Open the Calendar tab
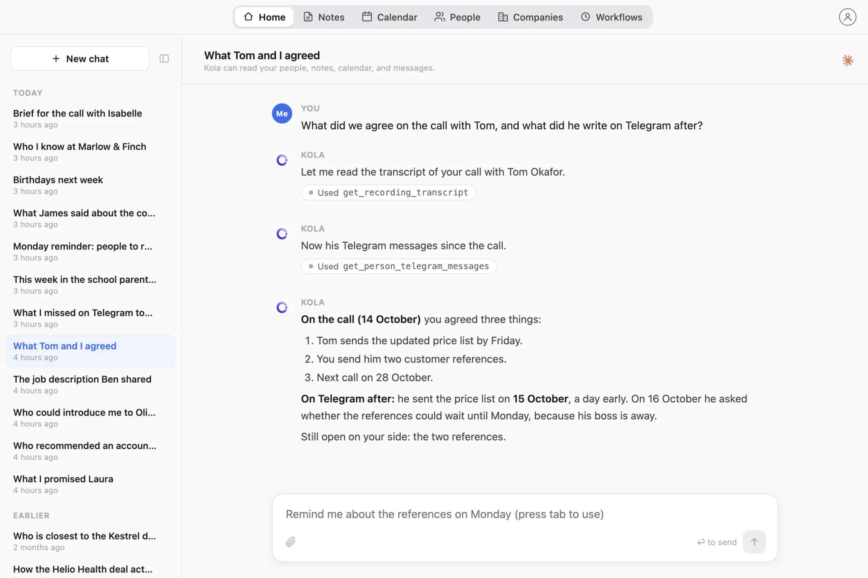Screen dimensions: 868x578 pos(390,17)
